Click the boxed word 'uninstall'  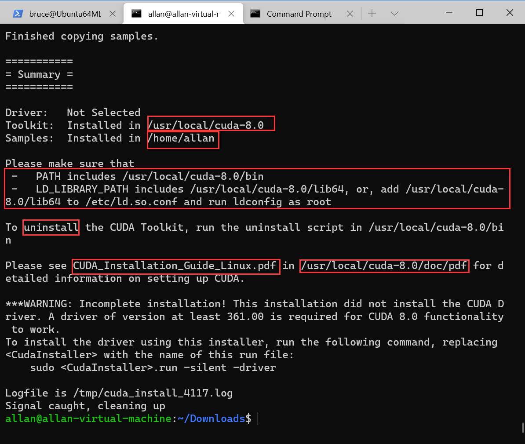(x=51, y=227)
